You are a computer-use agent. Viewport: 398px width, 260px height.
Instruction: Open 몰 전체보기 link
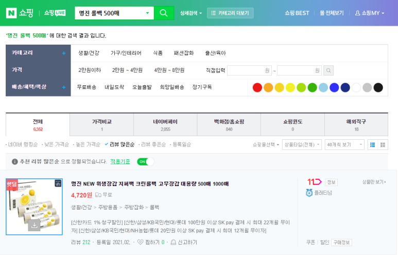click(x=332, y=13)
